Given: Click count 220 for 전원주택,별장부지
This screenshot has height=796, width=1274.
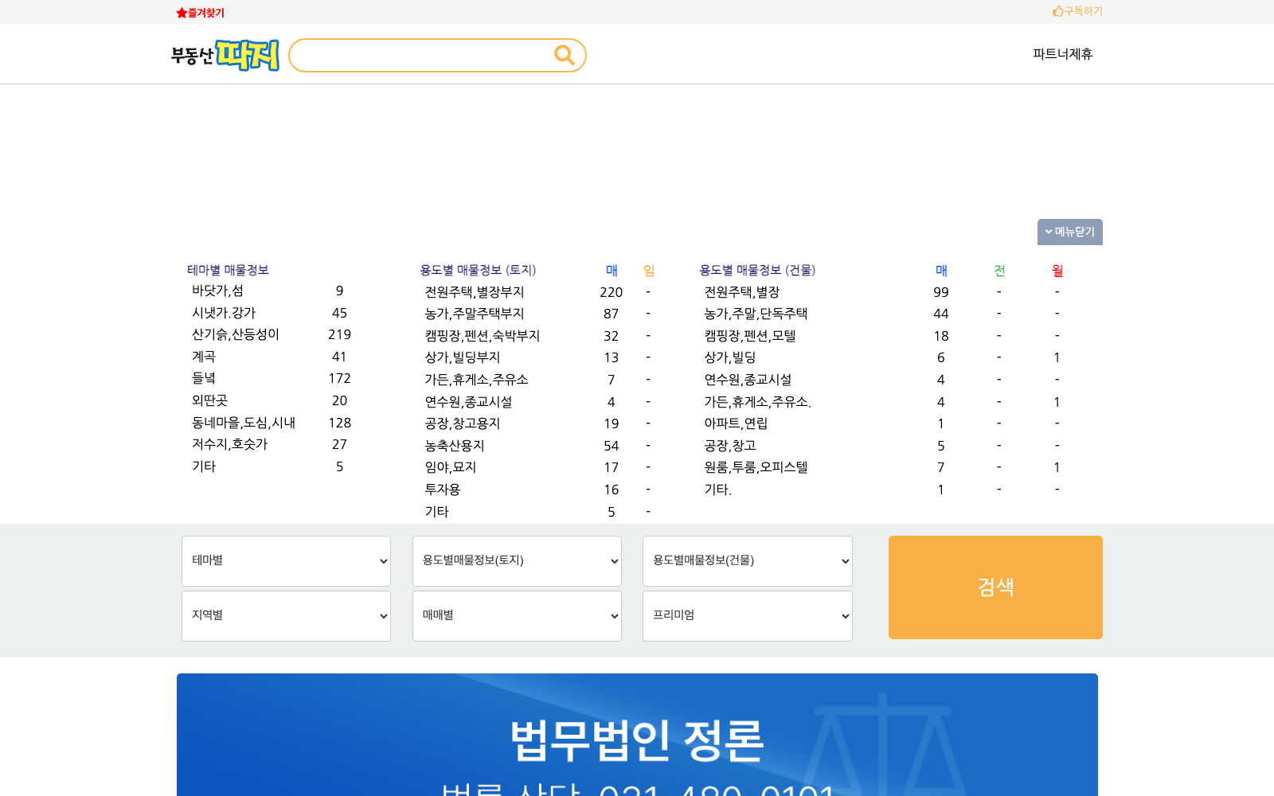Looking at the screenshot, I should (611, 292).
